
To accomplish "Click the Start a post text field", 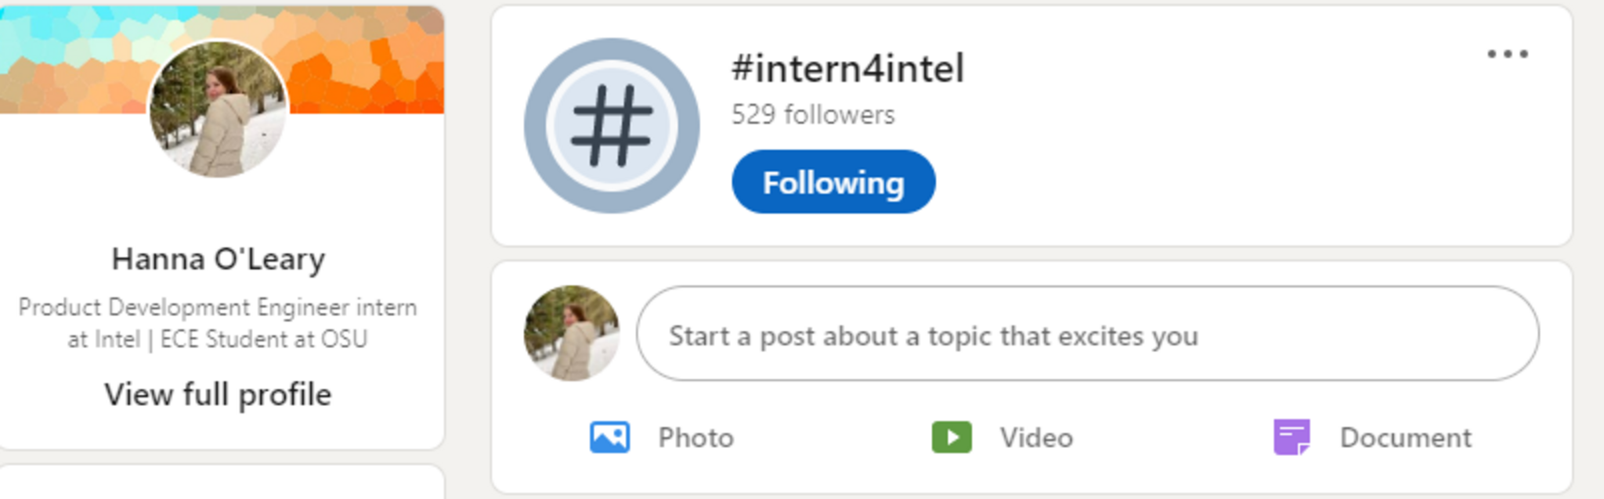I will 1087,335.
